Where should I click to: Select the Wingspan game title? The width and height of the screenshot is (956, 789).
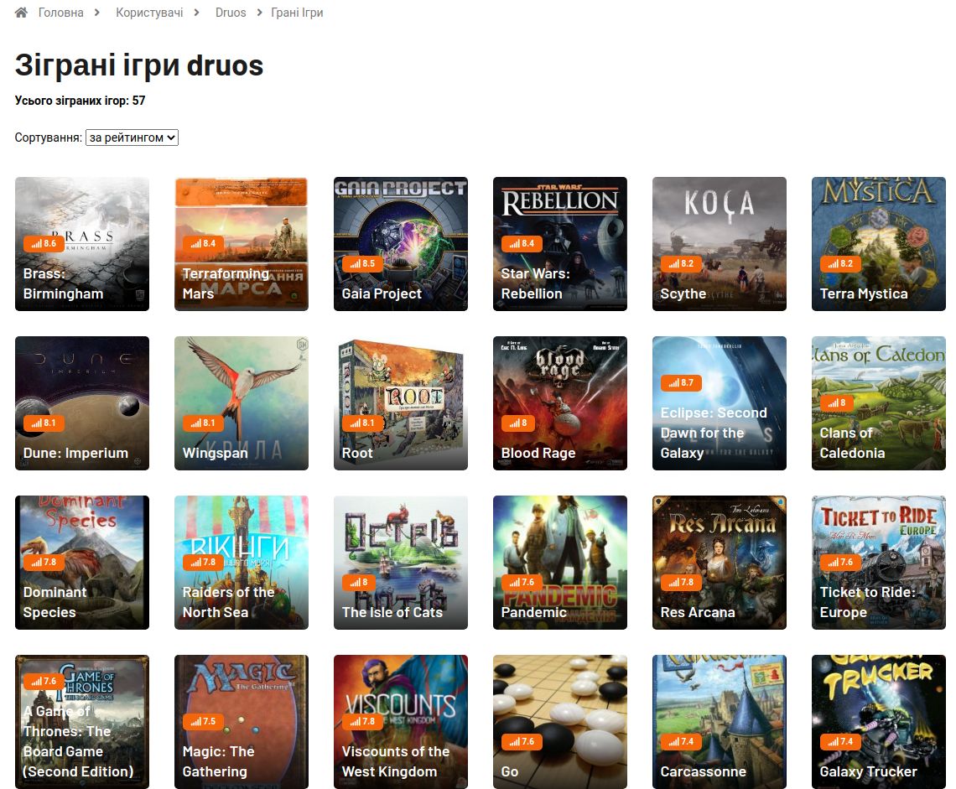216,453
